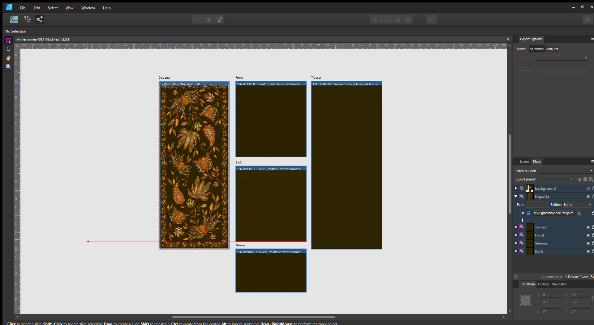Viewport: 594px width, 325px height.
Task: Switch to the Navigator tab
Action: (x=559, y=284)
